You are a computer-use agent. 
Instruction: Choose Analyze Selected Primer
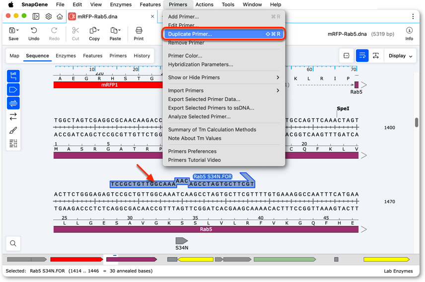224,116
